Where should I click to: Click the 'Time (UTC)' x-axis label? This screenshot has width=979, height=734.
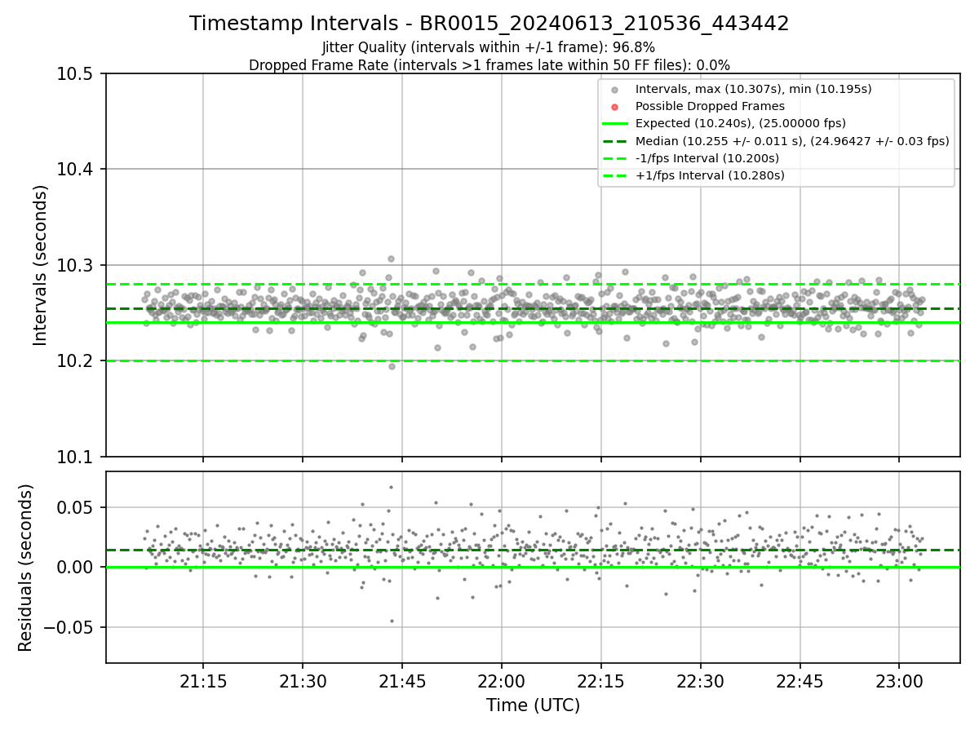(x=533, y=705)
